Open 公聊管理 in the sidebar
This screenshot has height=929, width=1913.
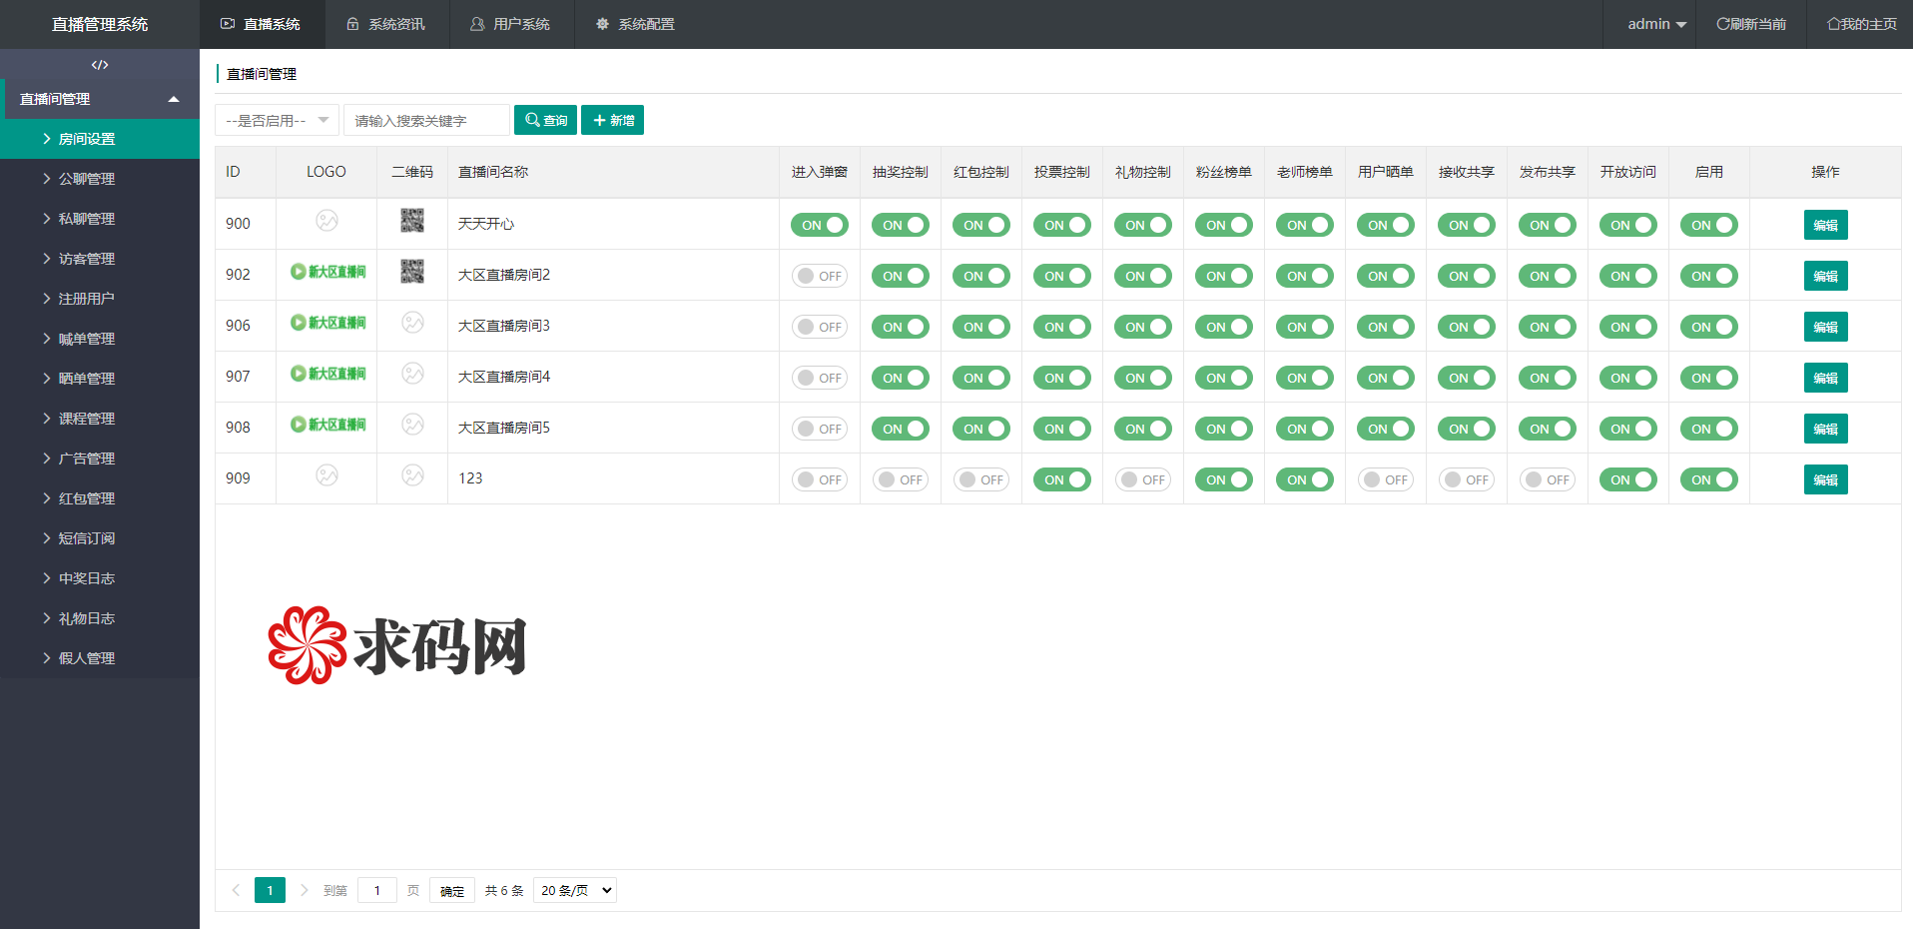87,179
